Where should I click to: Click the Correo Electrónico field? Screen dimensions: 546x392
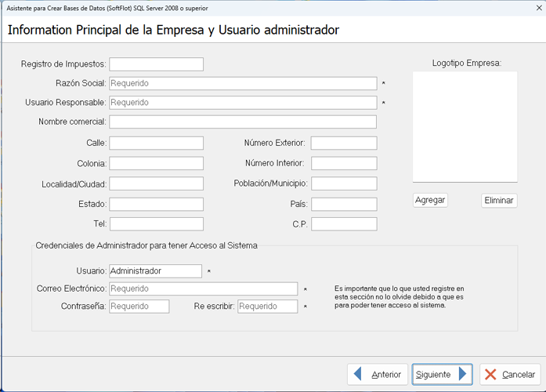coord(204,289)
